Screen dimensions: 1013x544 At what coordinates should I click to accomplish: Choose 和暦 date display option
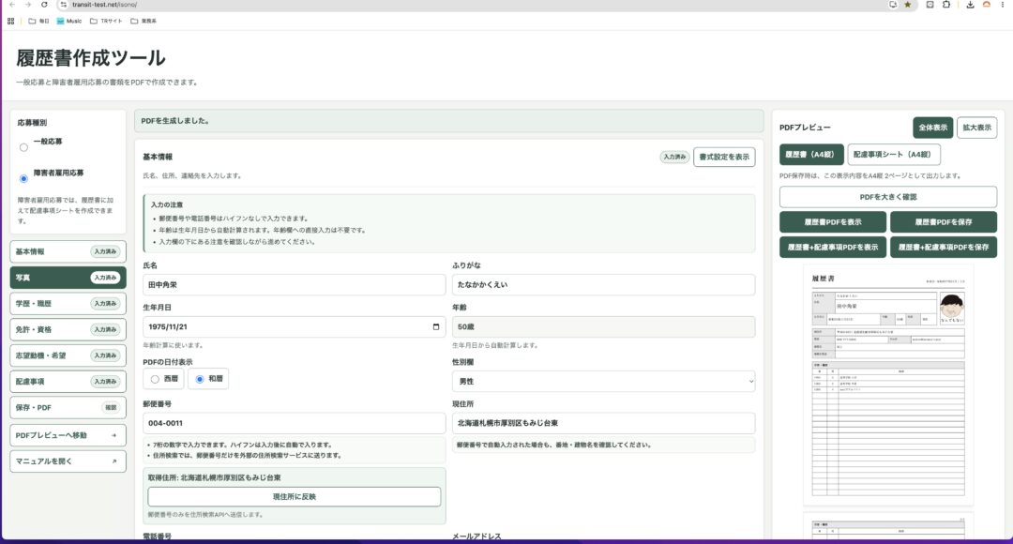tap(208, 379)
